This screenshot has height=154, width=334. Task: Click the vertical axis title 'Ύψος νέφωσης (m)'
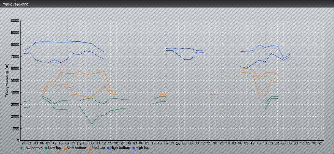coord(7,80)
